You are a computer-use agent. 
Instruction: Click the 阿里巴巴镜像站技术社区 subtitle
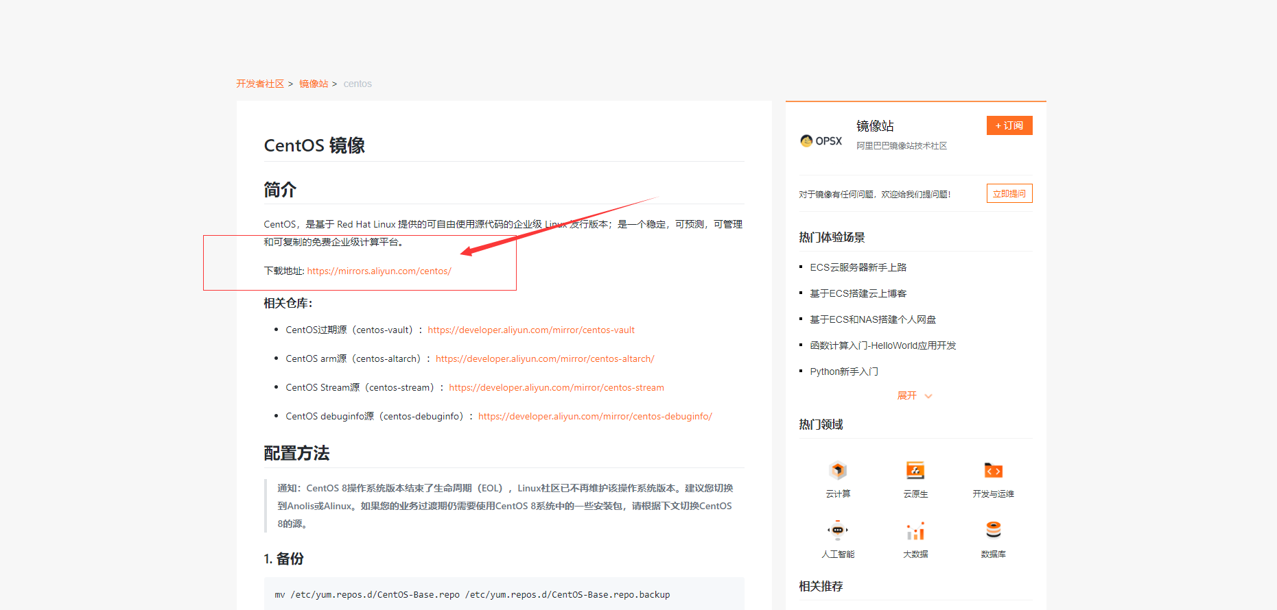902,145
